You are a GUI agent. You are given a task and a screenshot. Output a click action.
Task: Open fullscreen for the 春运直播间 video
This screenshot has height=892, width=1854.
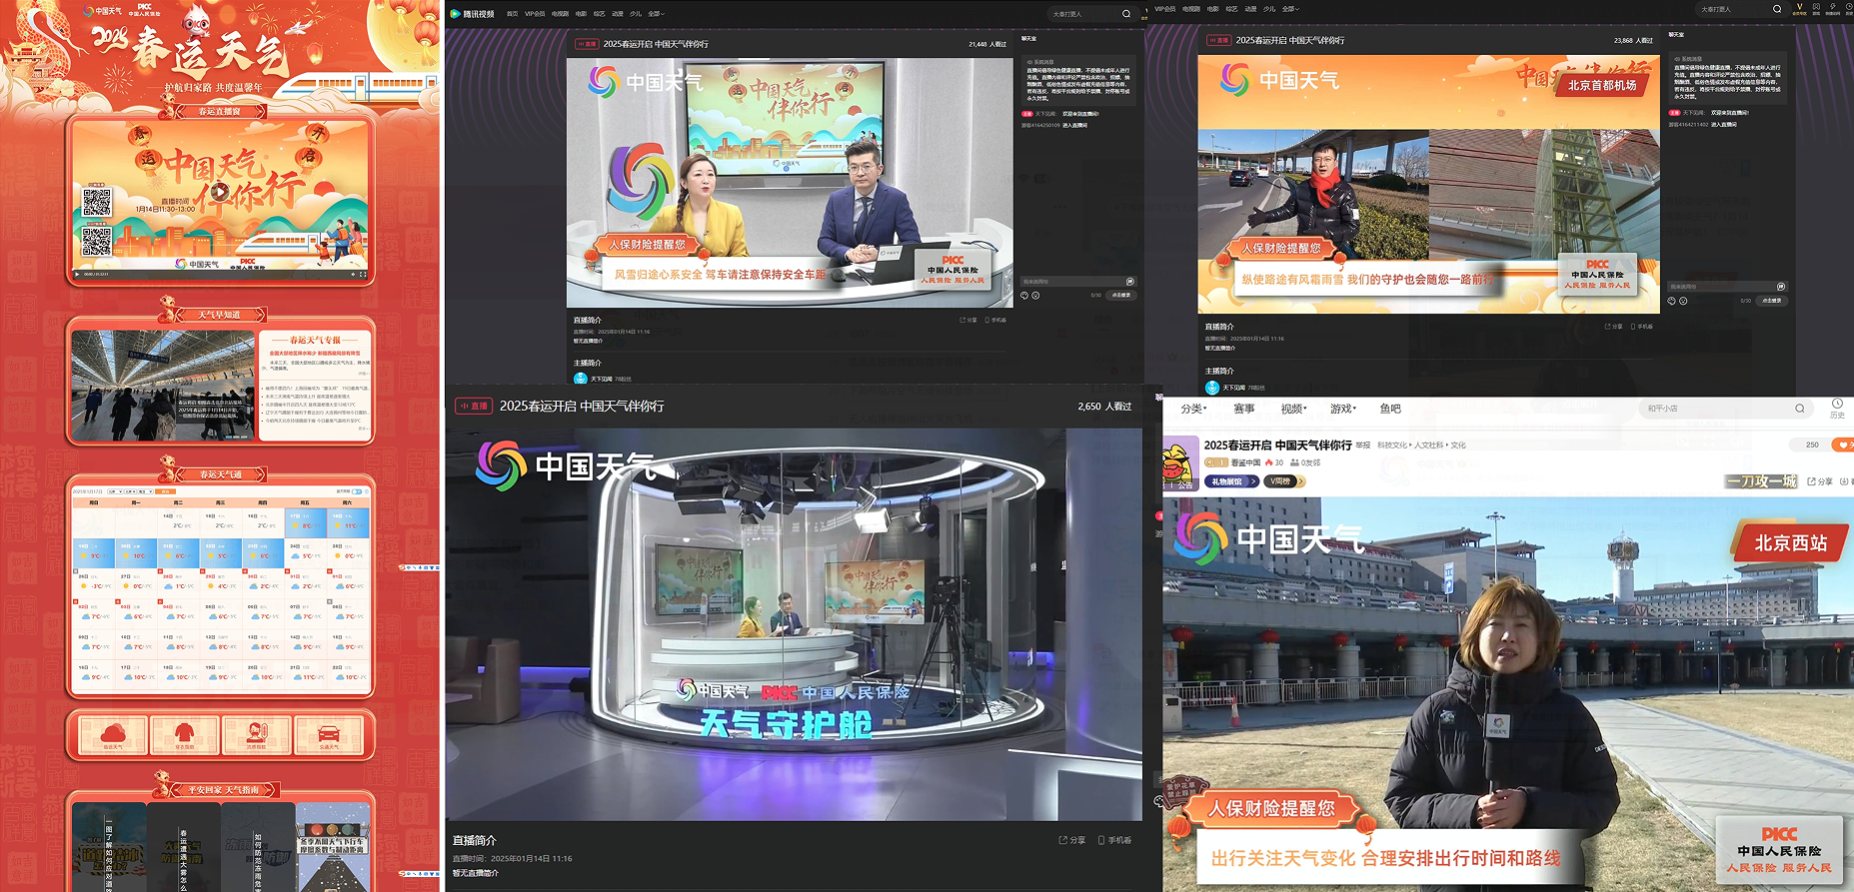pyautogui.click(x=362, y=274)
